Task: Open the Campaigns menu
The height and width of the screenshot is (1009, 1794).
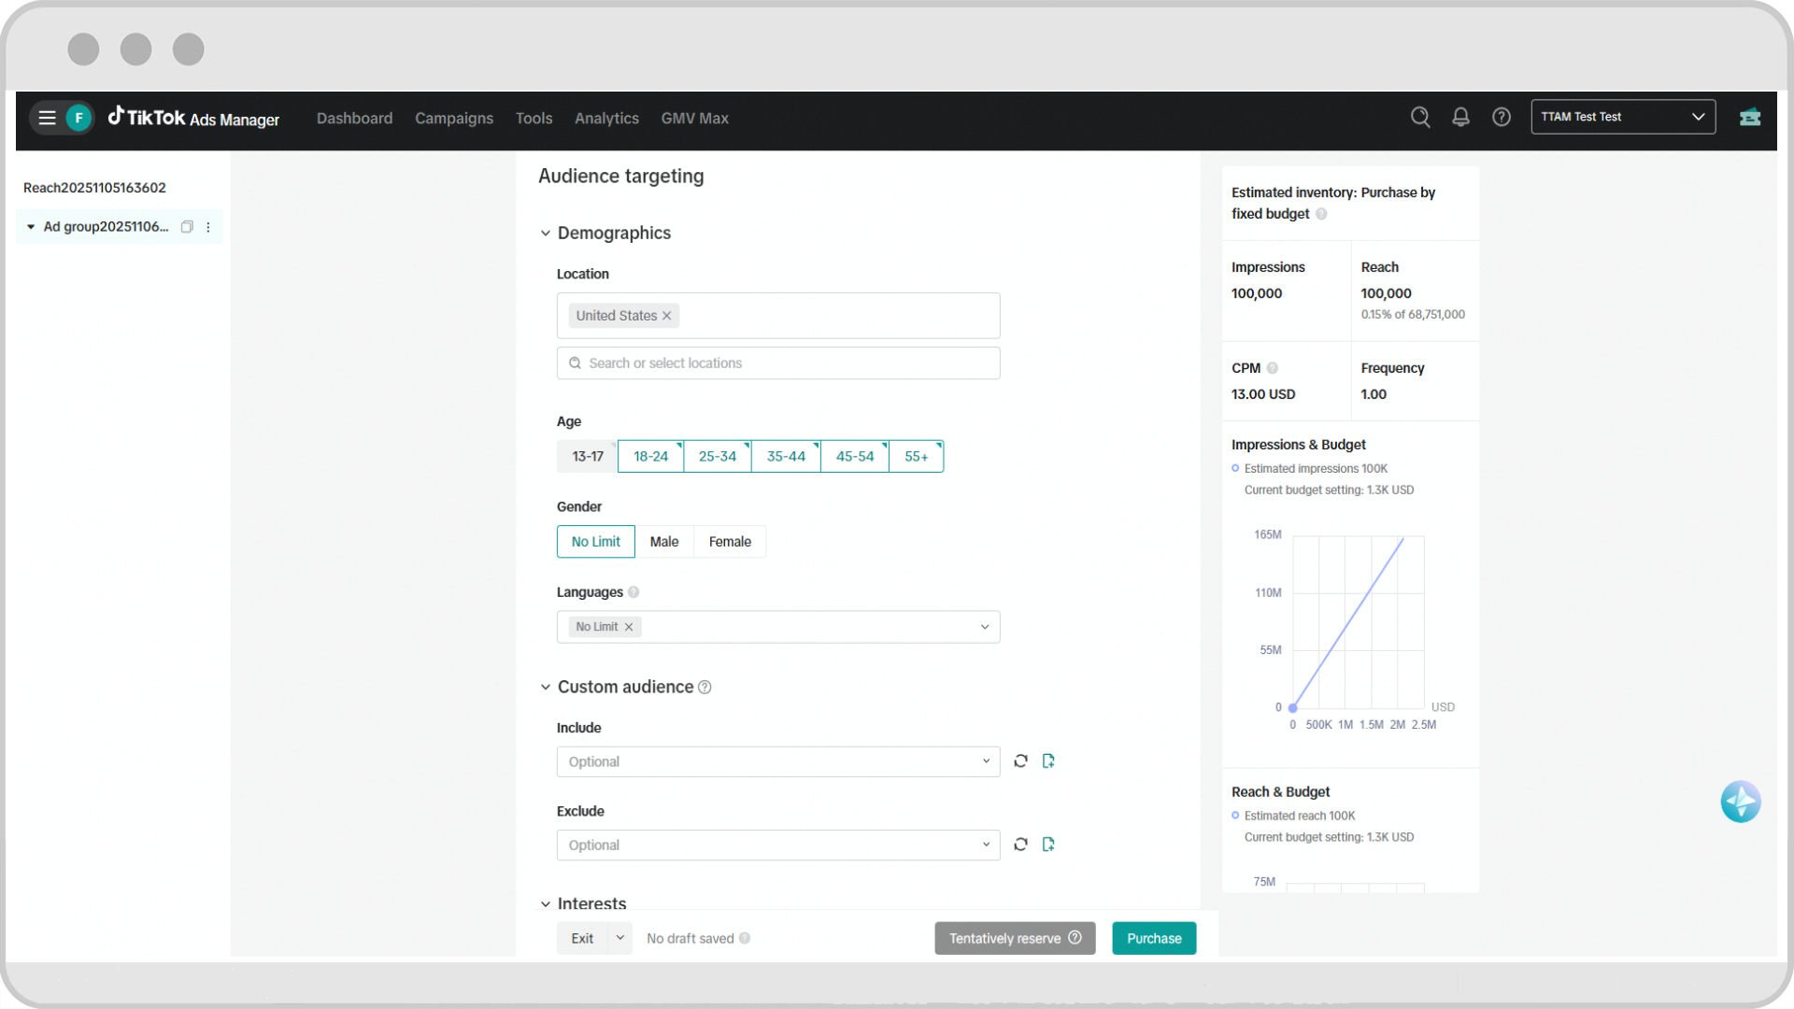Action: [x=454, y=119]
